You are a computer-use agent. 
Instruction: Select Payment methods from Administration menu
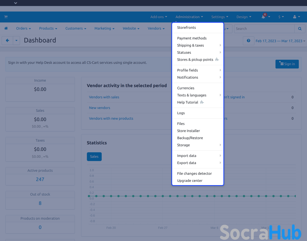click(x=192, y=38)
